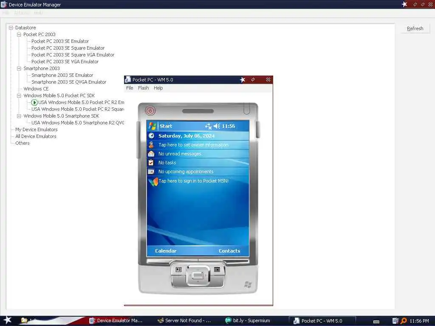Select the Windows CE tree item
This screenshot has width=435, height=326.
(36, 89)
